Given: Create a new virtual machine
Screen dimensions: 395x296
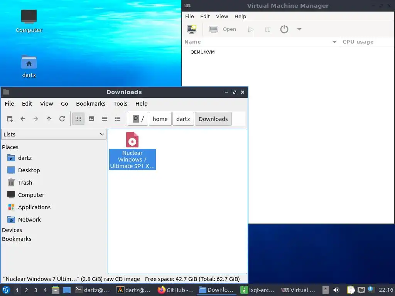Looking at the screenshot, I should pos(192,29).
